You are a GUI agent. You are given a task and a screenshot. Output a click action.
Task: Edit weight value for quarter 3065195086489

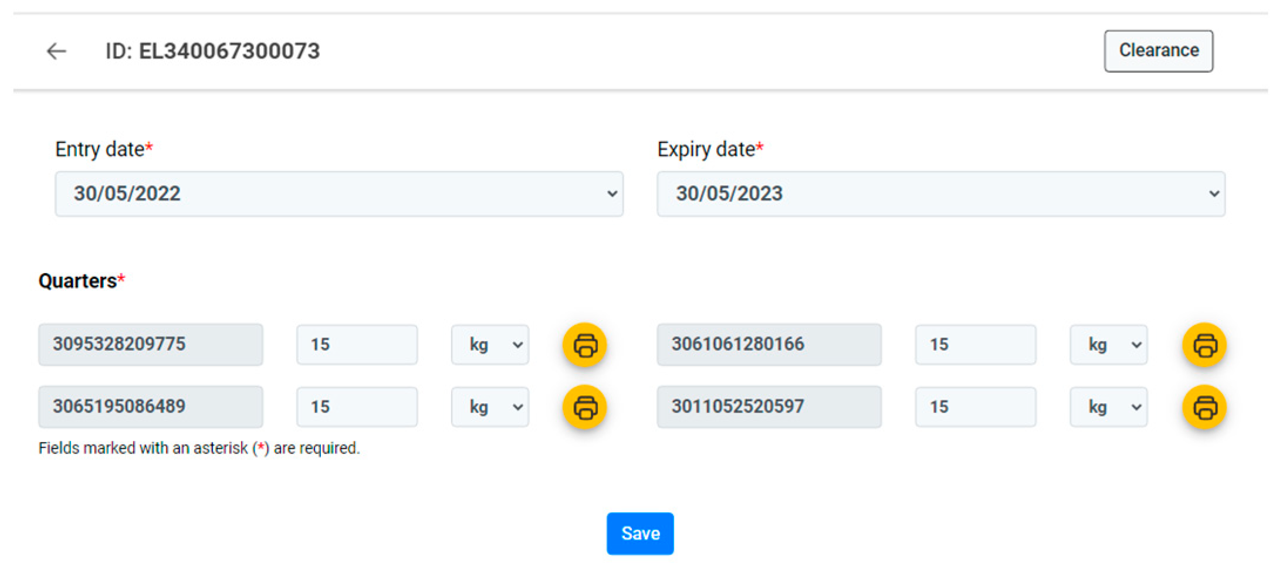click(357, 407)
